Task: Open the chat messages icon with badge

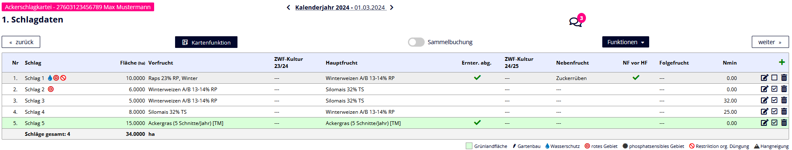Action: (577, 21)
